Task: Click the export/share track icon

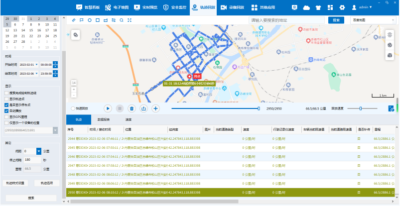Action: 144,108
